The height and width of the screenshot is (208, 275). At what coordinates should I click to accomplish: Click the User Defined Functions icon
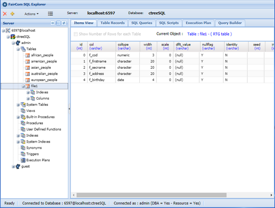[x=23, y=129]
